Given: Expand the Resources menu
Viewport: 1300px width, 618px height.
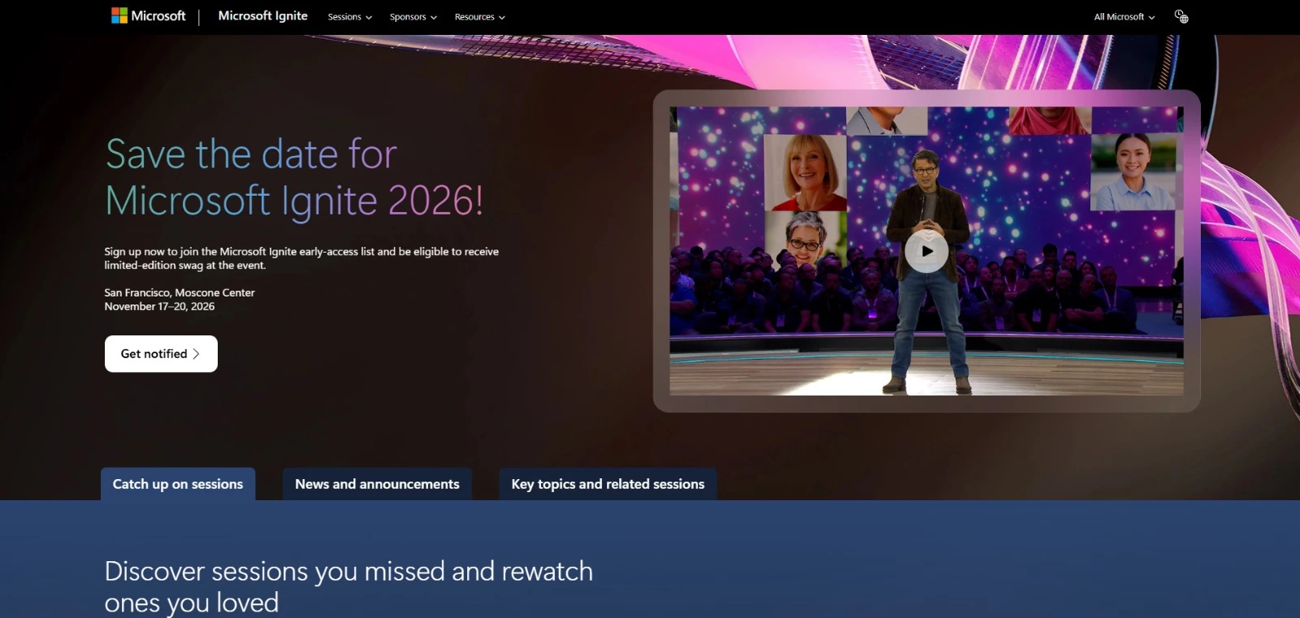Looking at the screenshot, I should [479, 17].
